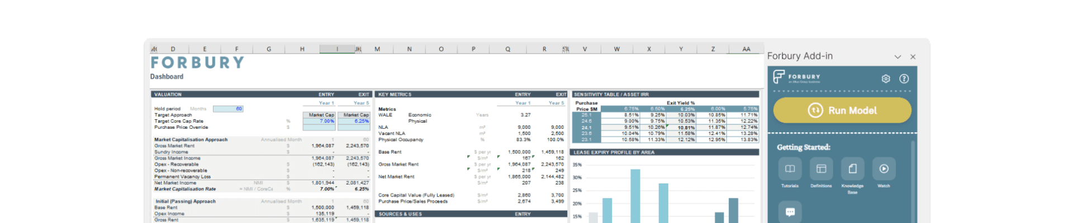
Task: Open the Knowledge Base icon
Action: pos(852,169)
